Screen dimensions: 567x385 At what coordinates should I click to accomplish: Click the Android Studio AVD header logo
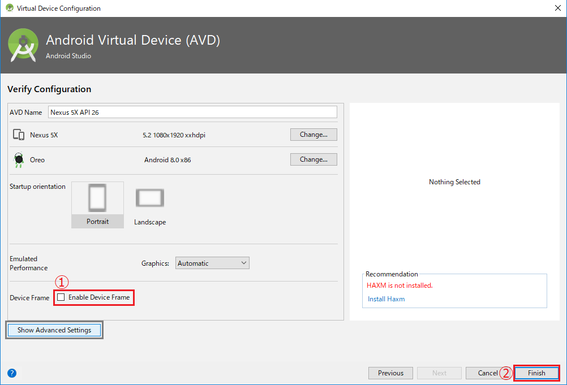[x=23, y=44]
